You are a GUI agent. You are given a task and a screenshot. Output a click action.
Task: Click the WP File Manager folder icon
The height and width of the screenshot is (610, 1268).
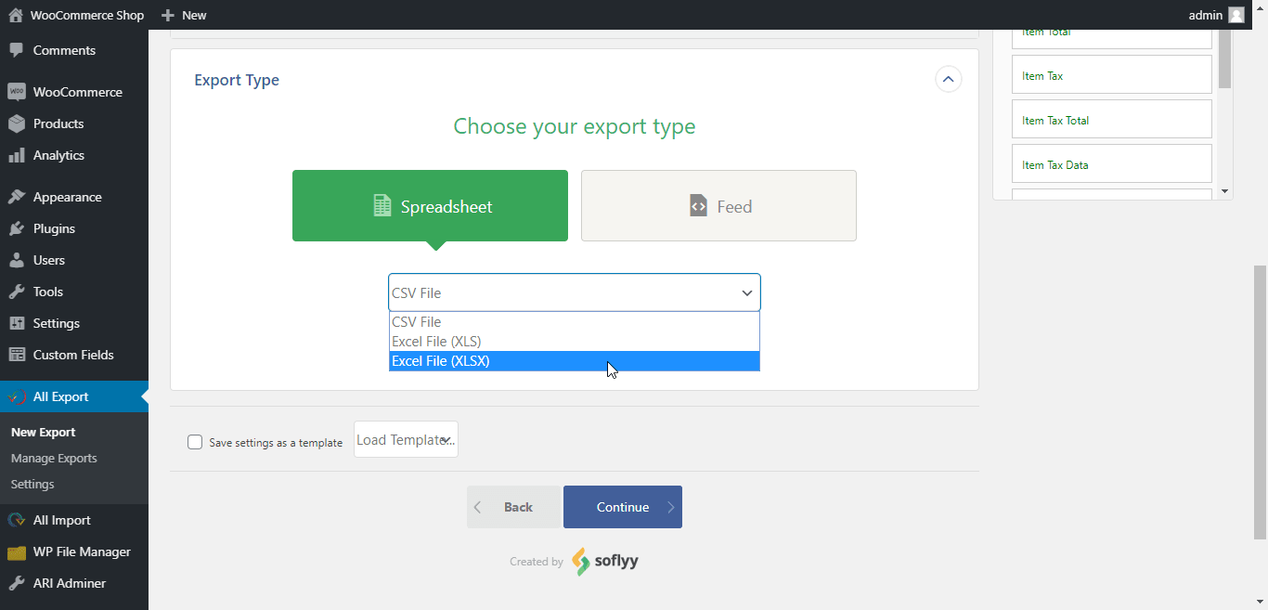click(x=16, y=552)
